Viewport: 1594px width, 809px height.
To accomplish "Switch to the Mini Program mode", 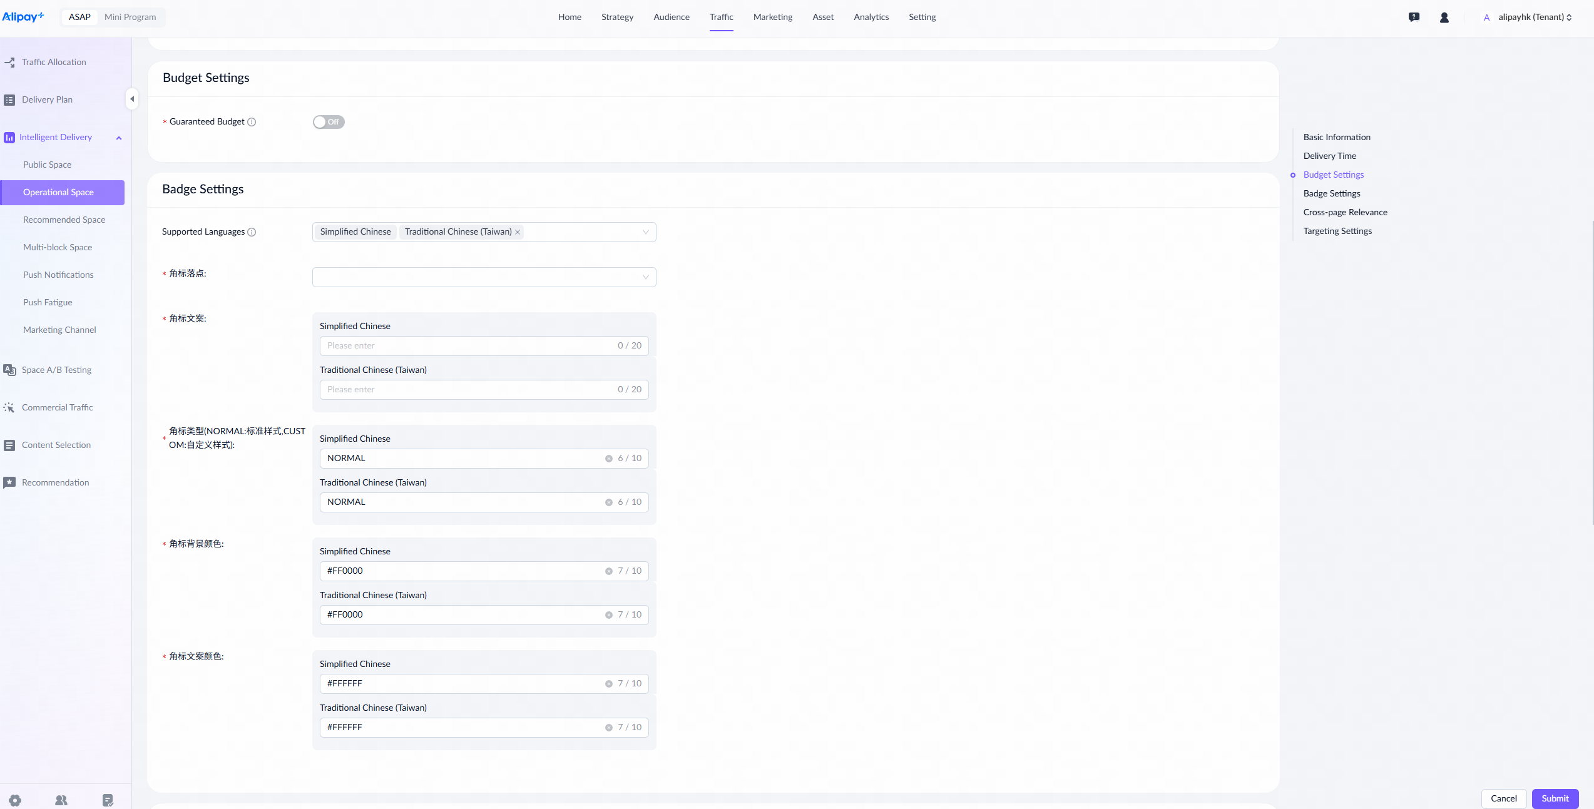I will coord(130,17).
